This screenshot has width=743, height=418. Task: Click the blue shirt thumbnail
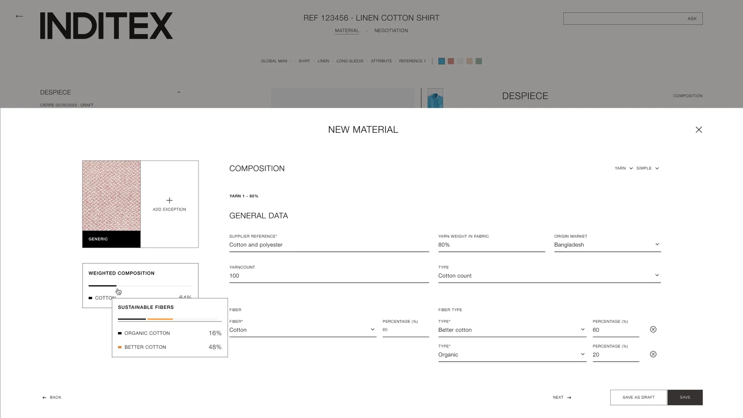(435, 98)
